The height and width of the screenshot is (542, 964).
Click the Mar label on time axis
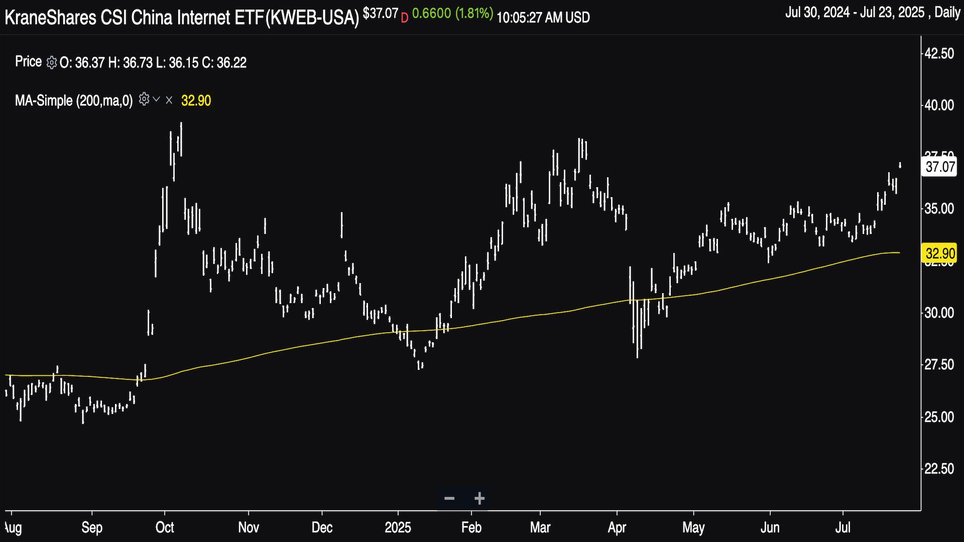[x=540, y=527]
